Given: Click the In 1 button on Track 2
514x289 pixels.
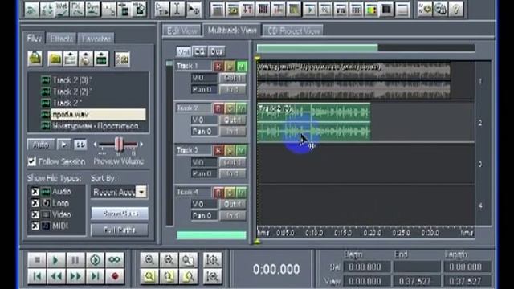Looking at the screenshot, I should click(232, 132).
